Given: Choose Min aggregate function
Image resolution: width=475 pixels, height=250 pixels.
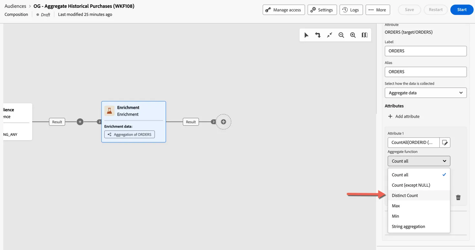Looking at the screenshot, I should (419, 216).
